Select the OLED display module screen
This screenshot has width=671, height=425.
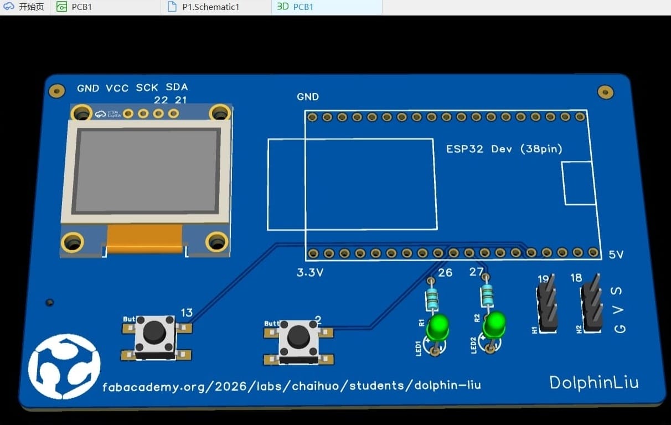coord(146,170)
